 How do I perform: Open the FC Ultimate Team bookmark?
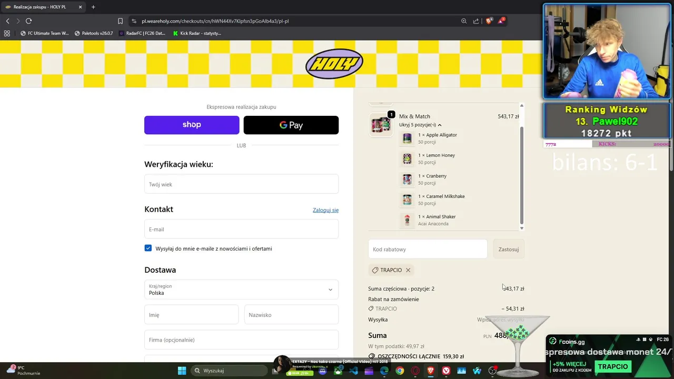45,33
